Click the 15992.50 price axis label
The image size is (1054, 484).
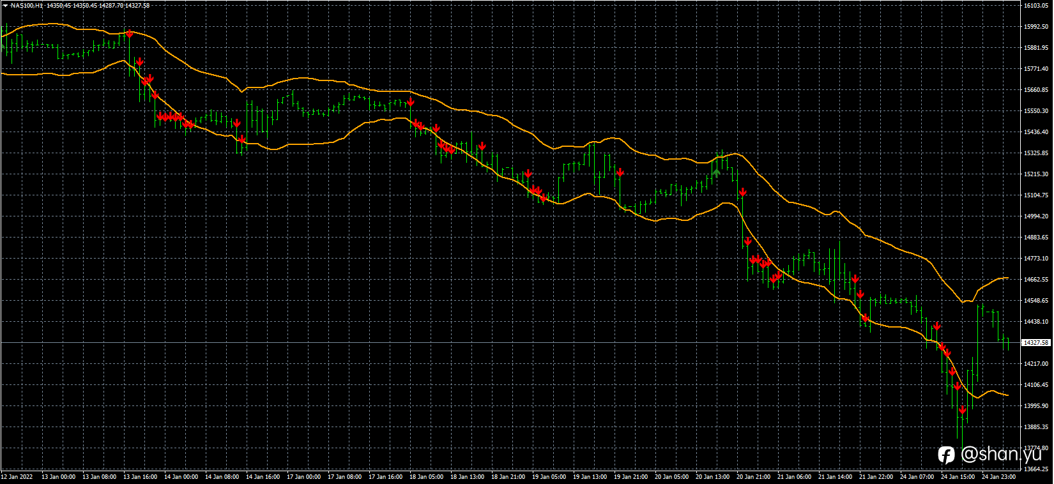pyautogui.click(x=1036, y=27)
